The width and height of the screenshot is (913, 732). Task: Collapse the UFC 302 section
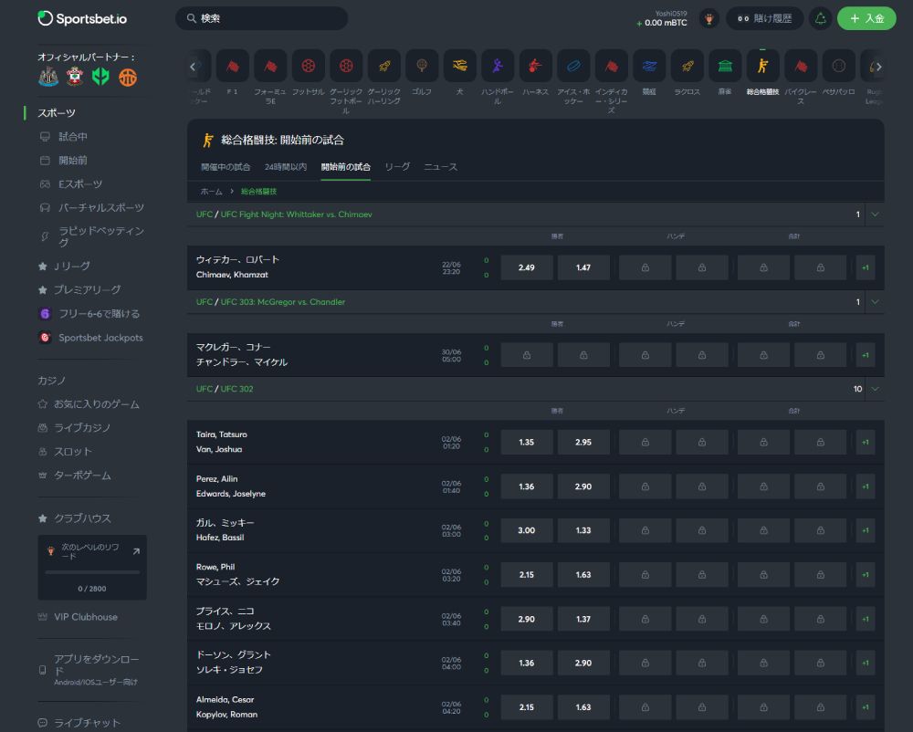tap(875, 389)
